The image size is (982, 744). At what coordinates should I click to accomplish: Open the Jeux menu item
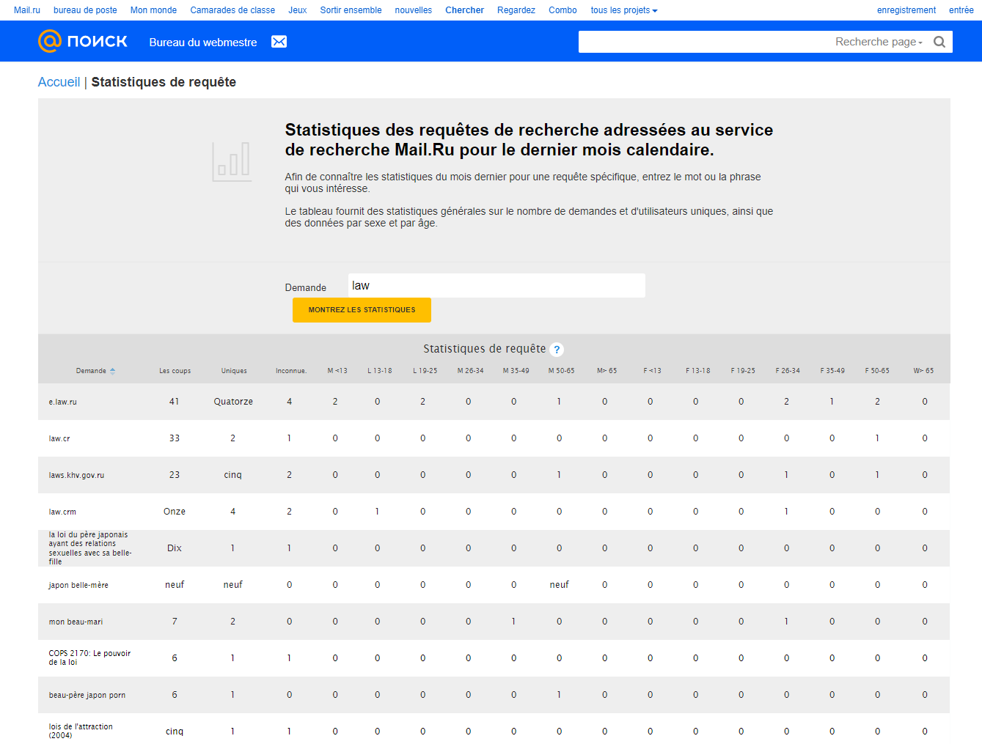coord(298,10)
